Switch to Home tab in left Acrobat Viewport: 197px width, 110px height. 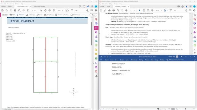(x=3, y=6)
